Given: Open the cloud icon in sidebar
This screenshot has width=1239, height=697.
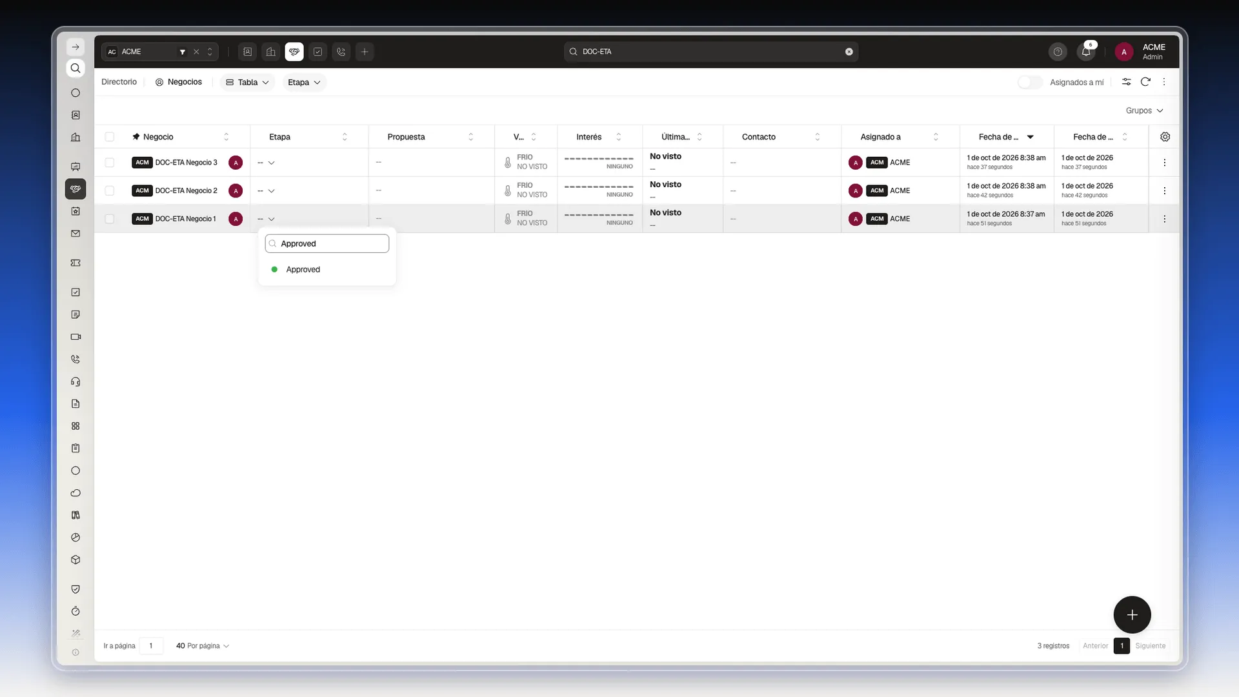Looking at the screenshot, I should coord(76,493).
